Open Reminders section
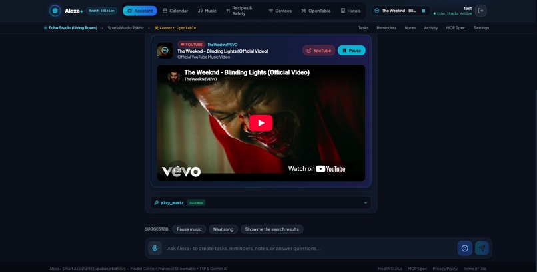The height and width of the screenshot is (272, 537). (386, 28)
